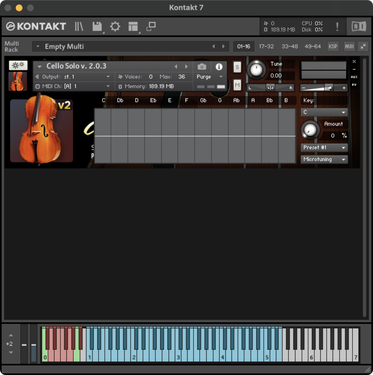The width and height of the screenshot is (373, 375).
Task: Select previous multi with left arrow
Action: [x=213, y=47]
